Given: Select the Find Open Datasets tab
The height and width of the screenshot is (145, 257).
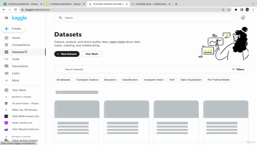Looking at the screenshot, I should click(108, 4).
